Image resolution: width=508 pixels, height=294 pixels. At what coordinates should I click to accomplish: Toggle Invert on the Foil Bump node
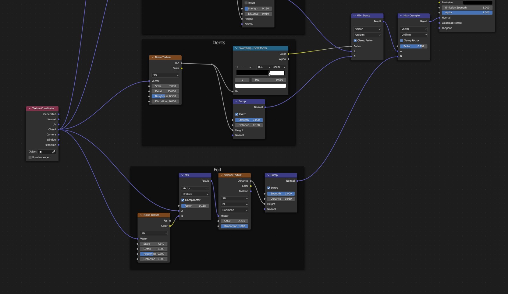click(268, 188)
